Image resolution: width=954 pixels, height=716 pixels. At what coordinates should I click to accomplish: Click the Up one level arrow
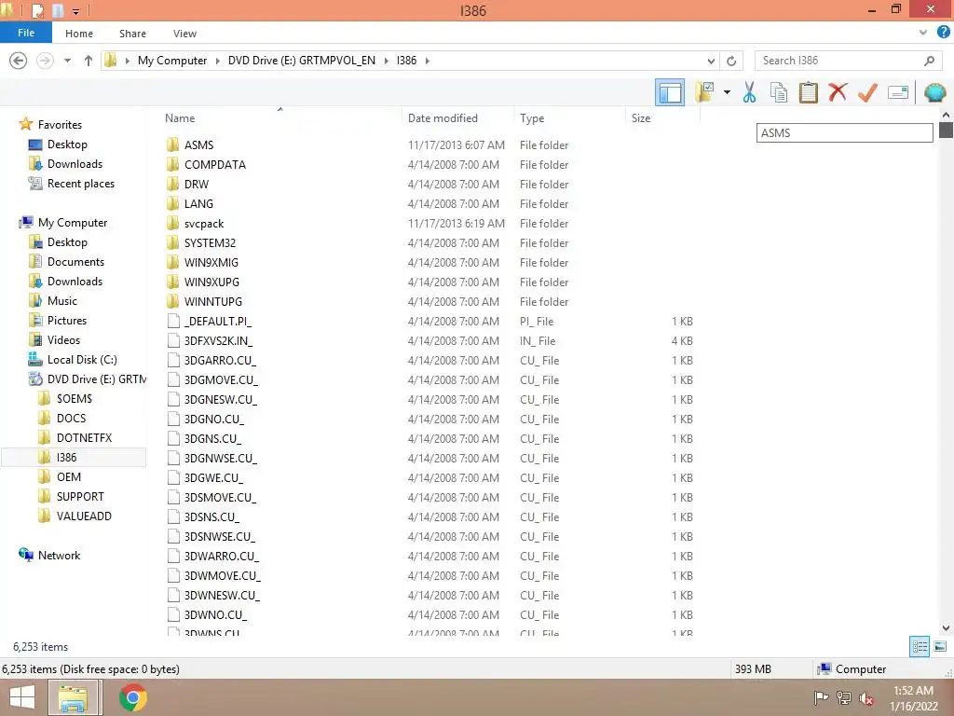pos(89,61)
